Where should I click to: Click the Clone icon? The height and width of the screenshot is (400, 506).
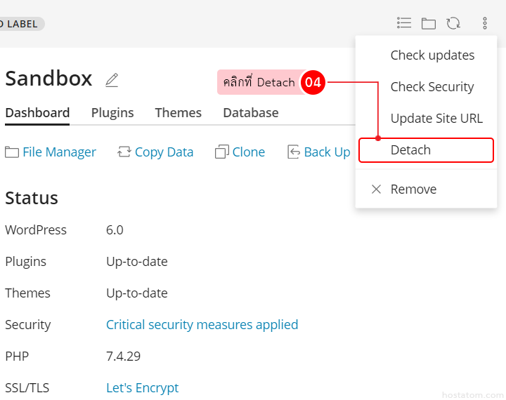[222, 152]
